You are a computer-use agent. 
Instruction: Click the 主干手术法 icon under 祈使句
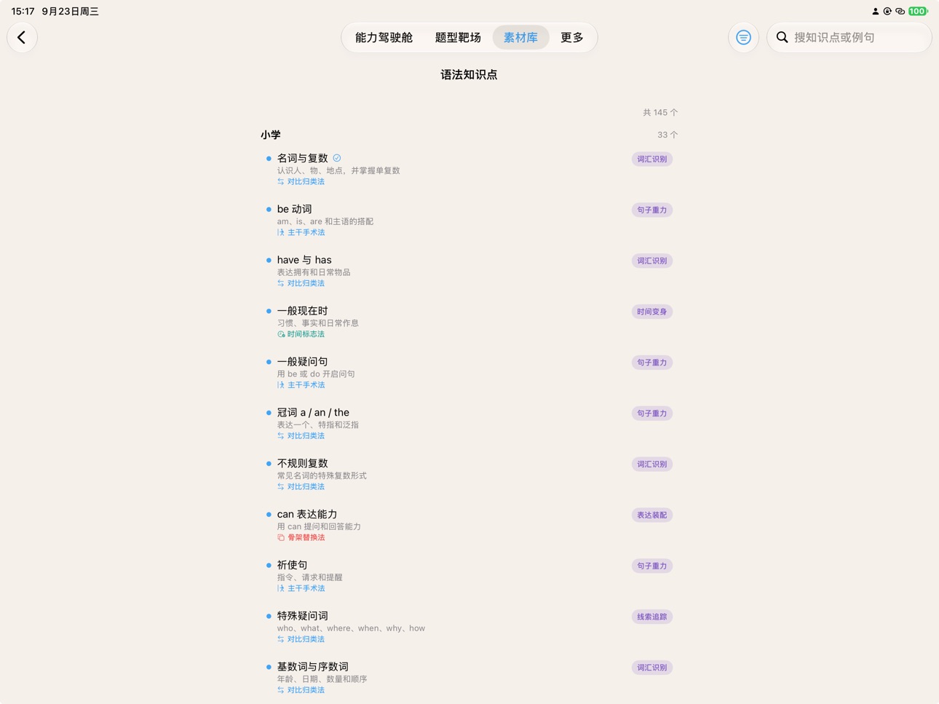pos(281,588)
